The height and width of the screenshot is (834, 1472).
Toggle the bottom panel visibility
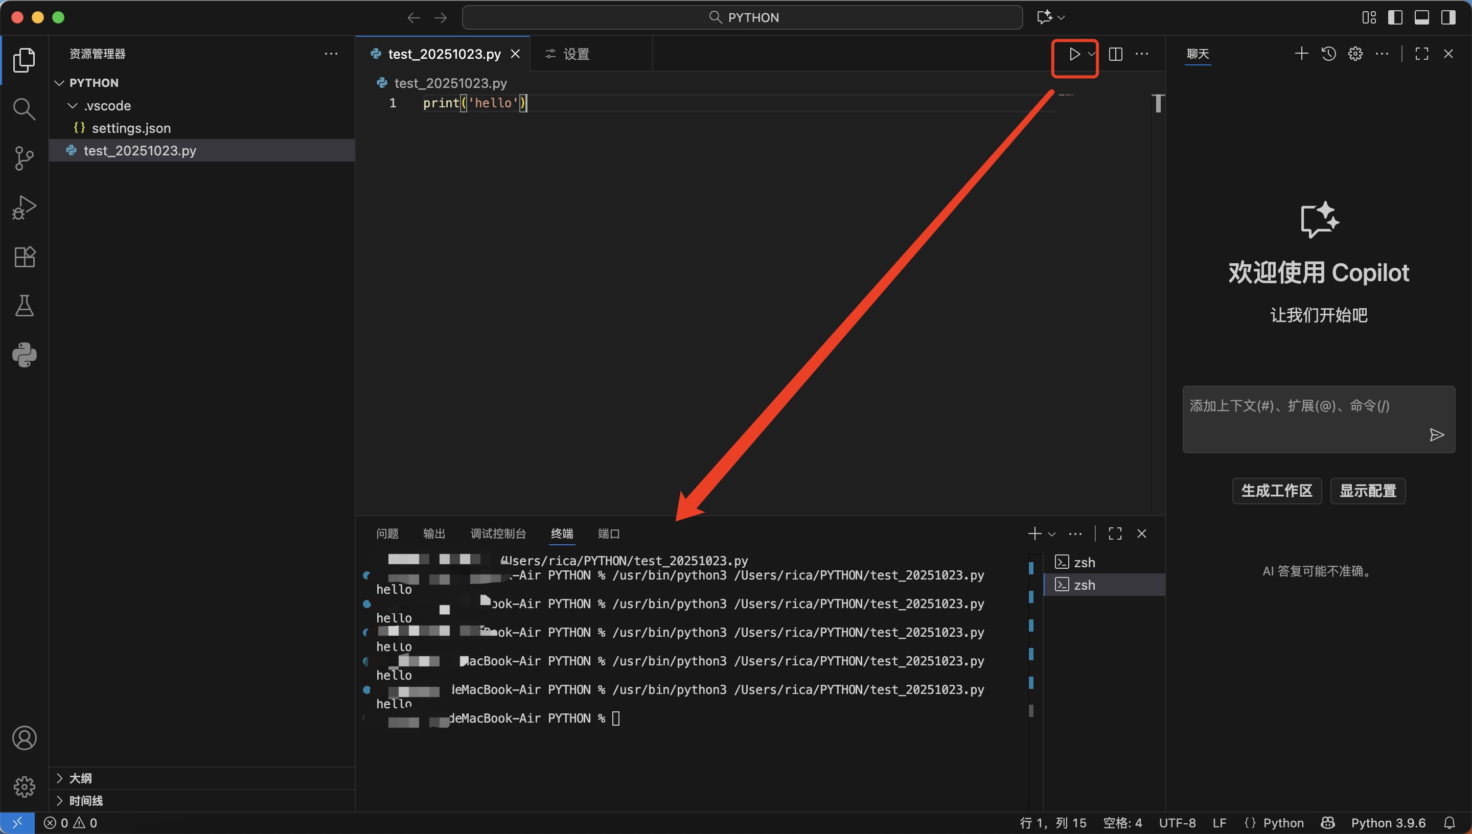tap(1421, 17)
